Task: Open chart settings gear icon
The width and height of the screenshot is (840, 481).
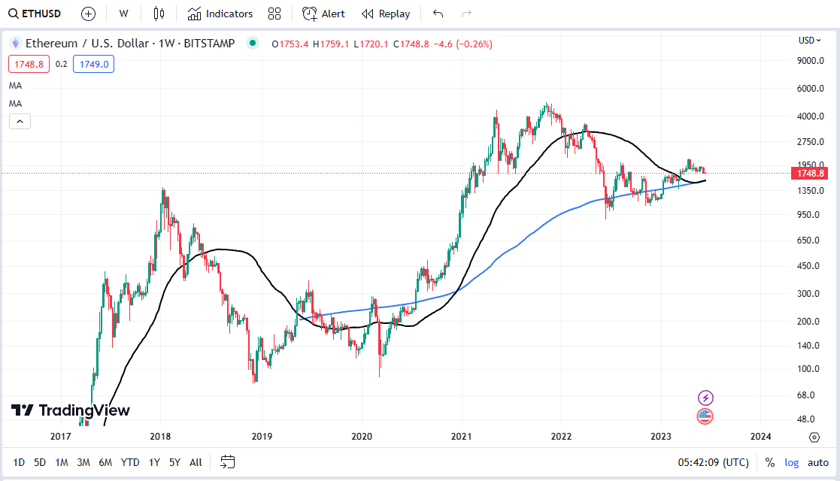Action: click(x=814, y=437)
